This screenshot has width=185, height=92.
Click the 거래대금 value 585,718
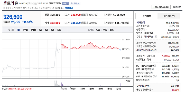[119, 23]
